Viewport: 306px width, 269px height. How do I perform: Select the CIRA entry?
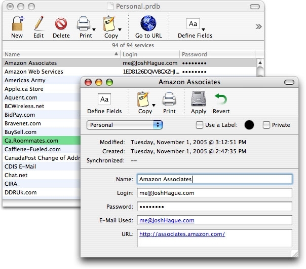point(42,184)
